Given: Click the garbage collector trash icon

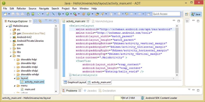Looking at the screenshot, I should click(x=142, y=98).
